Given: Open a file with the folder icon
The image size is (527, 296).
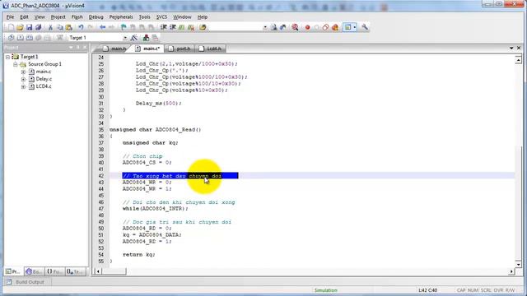Looking at the screenshot, I should (x=20, y=27).
